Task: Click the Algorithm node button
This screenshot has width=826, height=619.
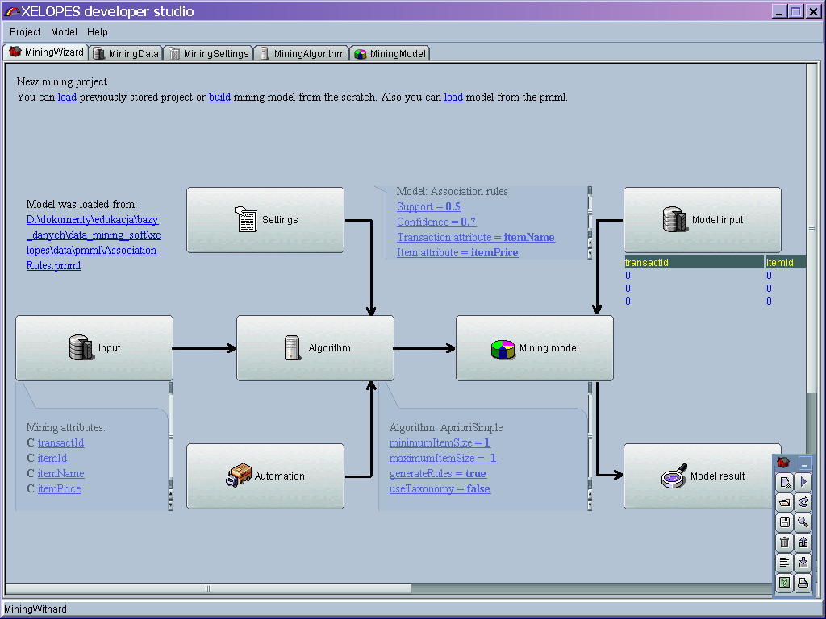Action: [x=315, y=348]
